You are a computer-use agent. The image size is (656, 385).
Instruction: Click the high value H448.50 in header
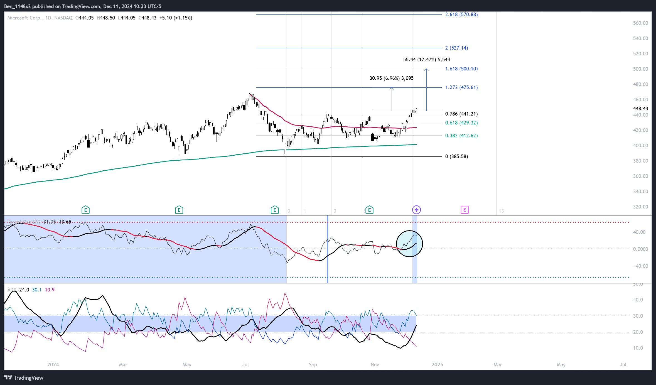(106, 18)
